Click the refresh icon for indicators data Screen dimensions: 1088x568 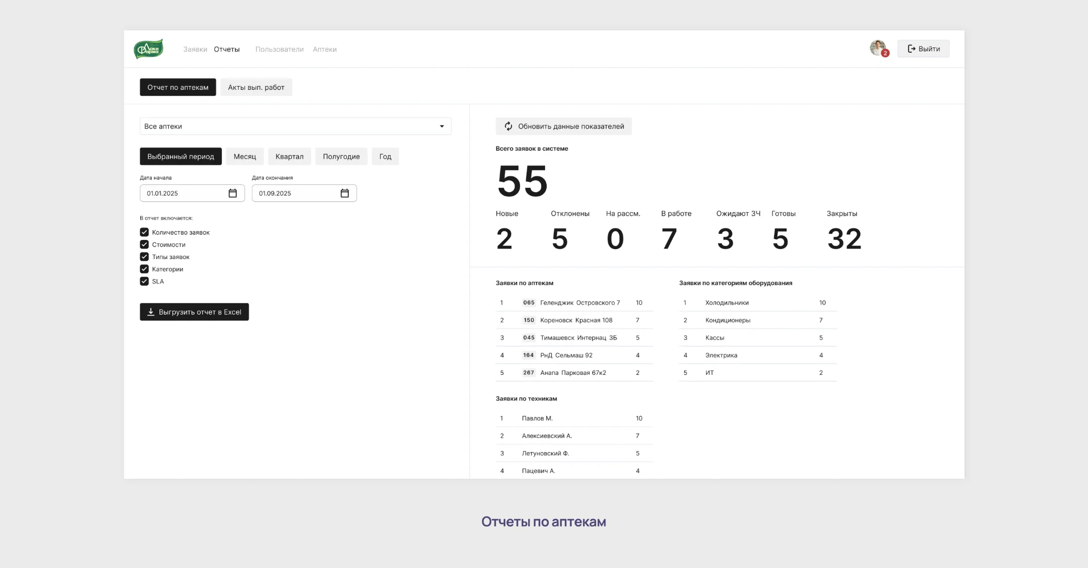pyautogui.click(x=508, y=126)
